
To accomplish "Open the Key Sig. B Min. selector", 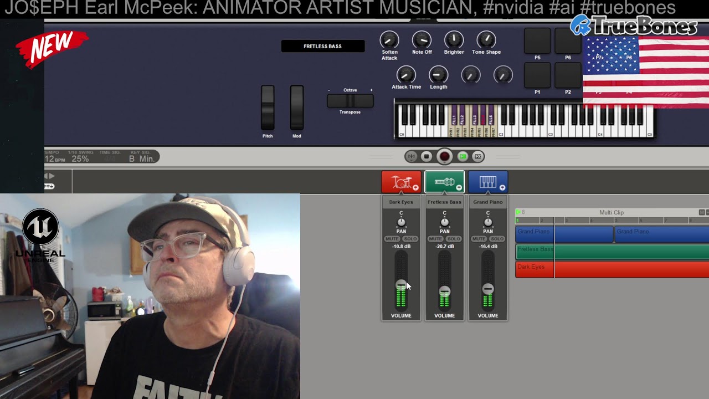I will click(141, 158).
